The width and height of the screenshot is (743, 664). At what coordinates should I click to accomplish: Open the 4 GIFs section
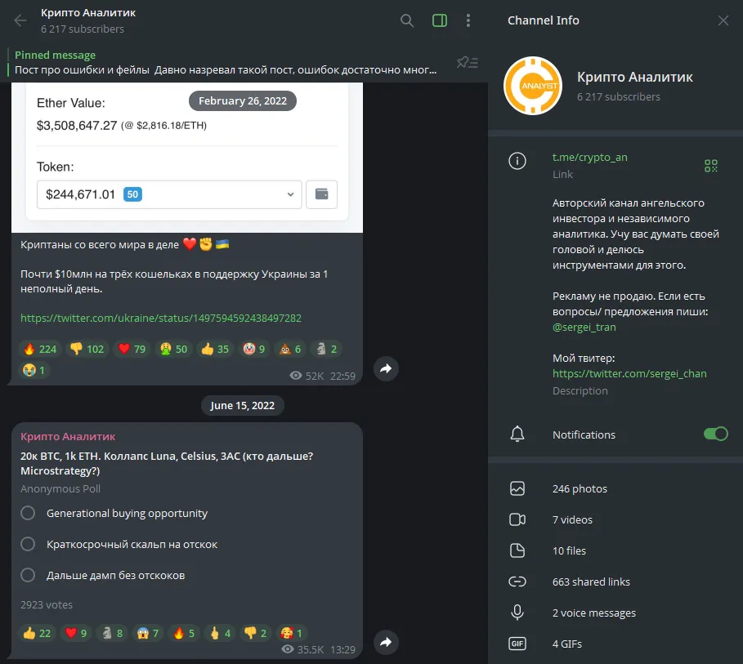(615, 644)
